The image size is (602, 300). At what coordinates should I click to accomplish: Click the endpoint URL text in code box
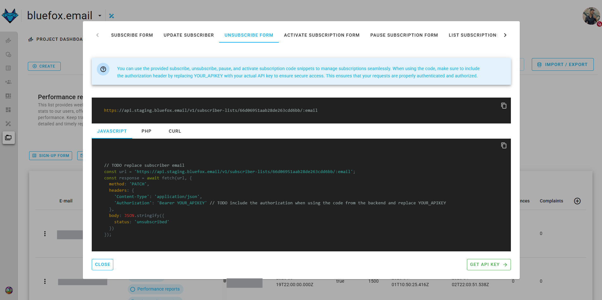(x=211, y=111)
